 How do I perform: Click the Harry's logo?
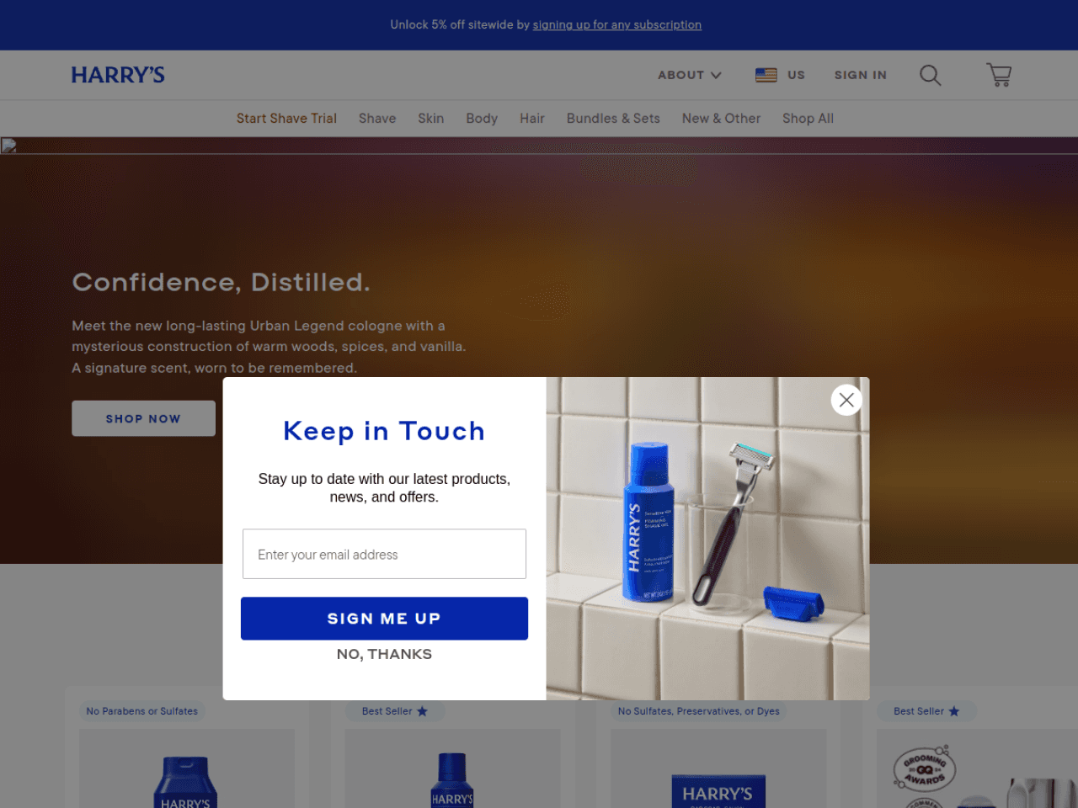[118, 75]
